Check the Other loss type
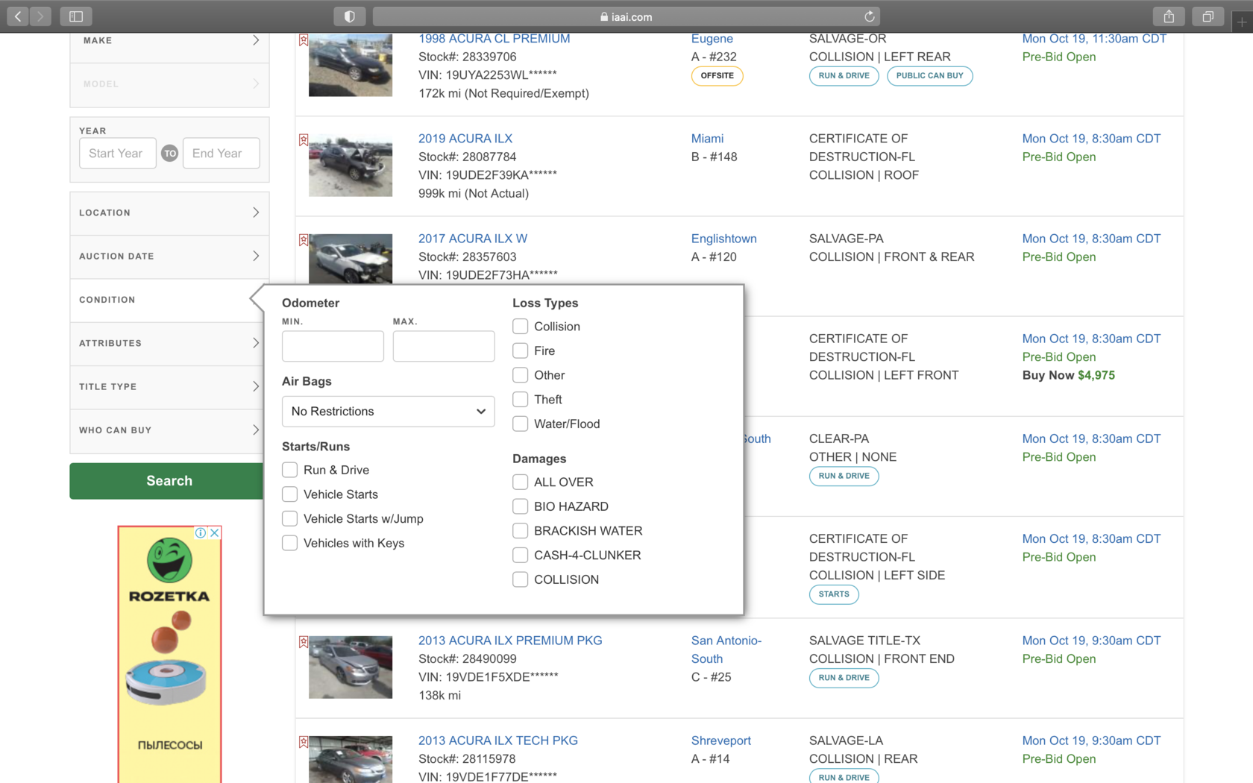The width and height of the screenshot is (1253, 783). (x=521, y=375)
